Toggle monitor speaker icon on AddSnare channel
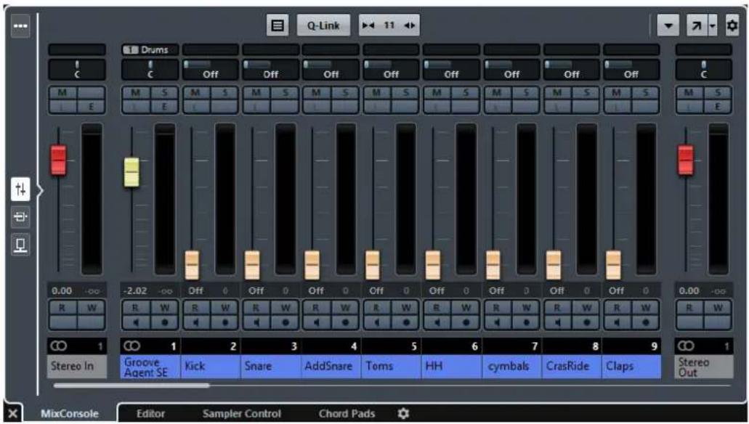 (x=316, y=322)
